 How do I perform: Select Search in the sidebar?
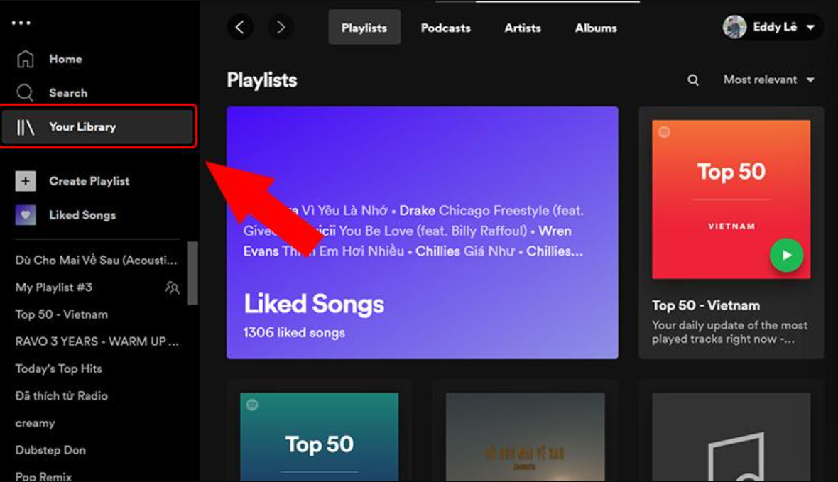pyautogui.click(x=68, y=93)
